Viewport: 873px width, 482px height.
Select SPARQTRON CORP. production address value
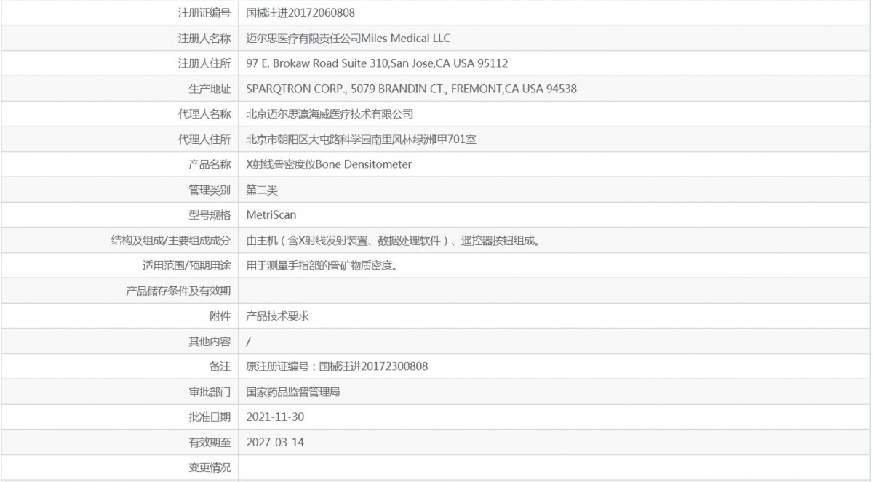412,89
